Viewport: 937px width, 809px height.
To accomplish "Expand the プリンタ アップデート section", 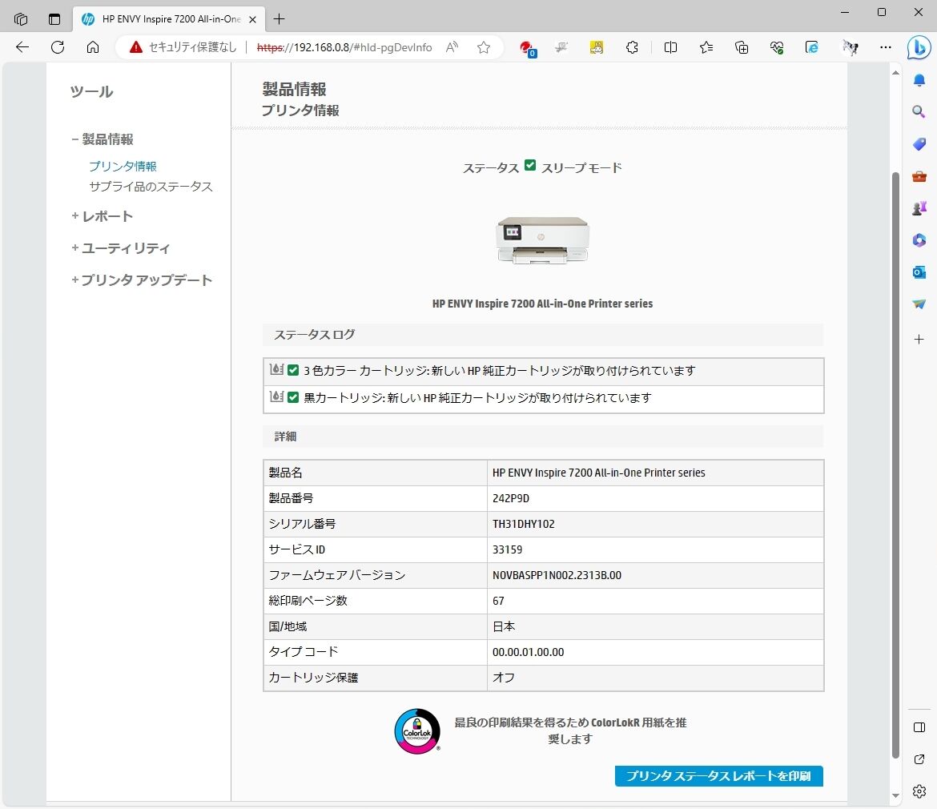I will pos(142,280).
